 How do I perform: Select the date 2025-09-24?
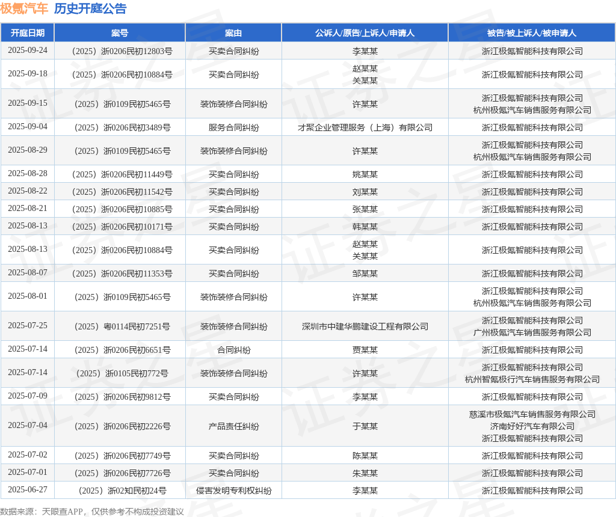point(28,50)
